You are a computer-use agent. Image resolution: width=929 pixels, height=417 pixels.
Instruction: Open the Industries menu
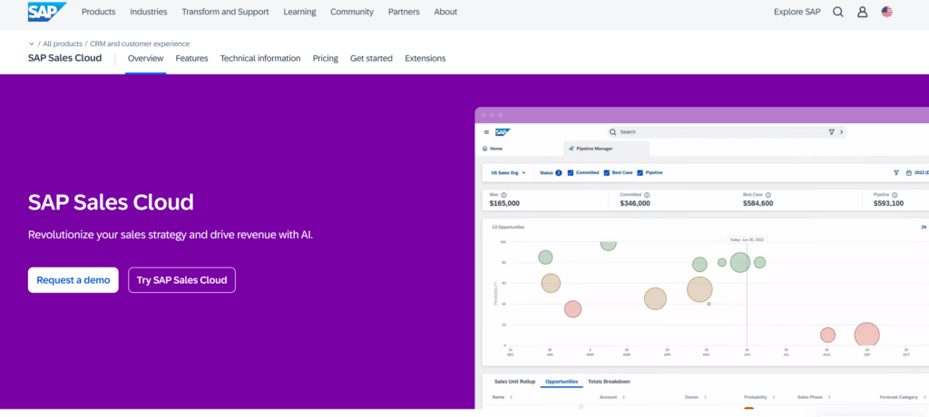pyautogui.click(x=149, y=12)
